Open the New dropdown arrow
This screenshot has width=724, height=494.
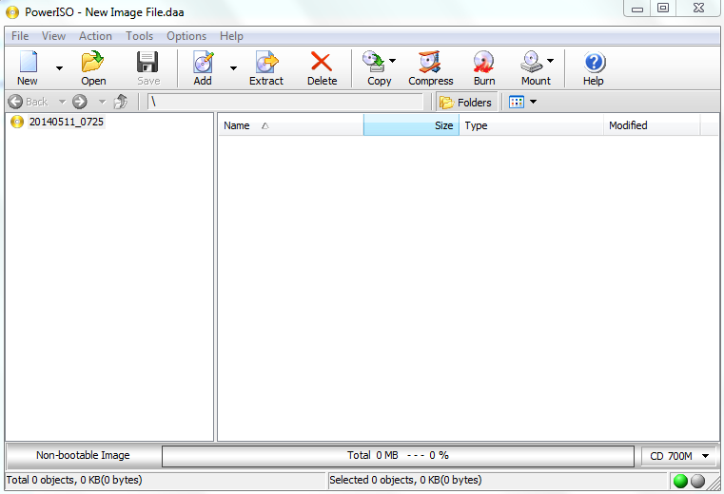pyautogui.click(x=59, y=68)
